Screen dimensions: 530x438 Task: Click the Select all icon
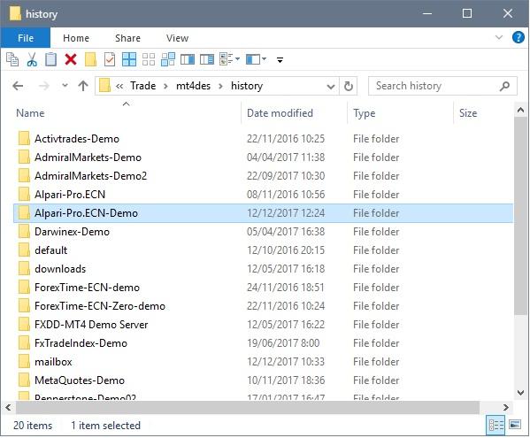coord(129,59)
